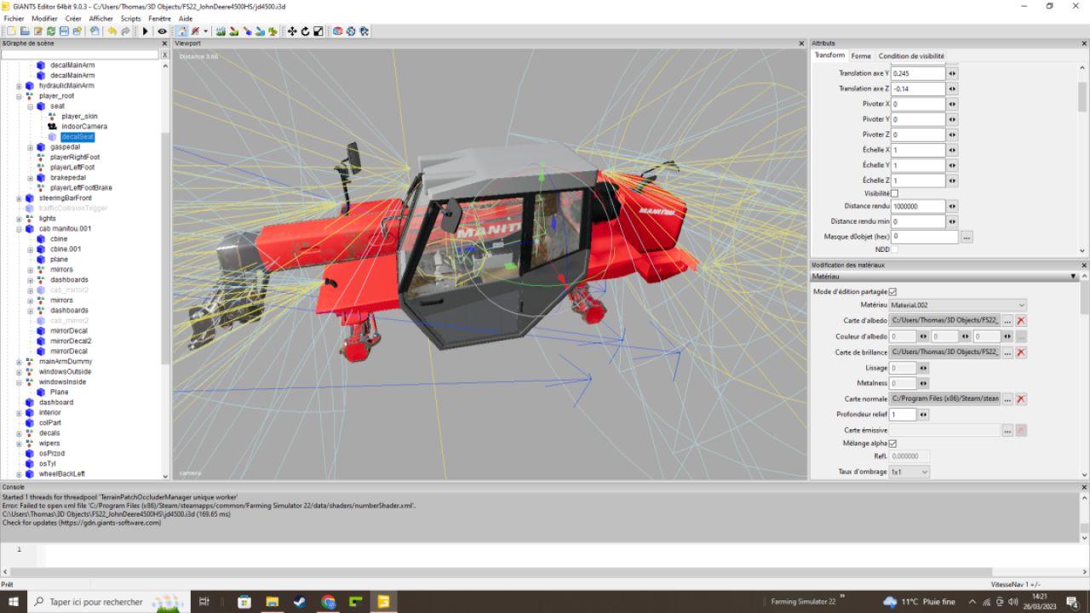Browse Carte normale with ellipsis button
1090x613 pixels.
click(1007, 398)
